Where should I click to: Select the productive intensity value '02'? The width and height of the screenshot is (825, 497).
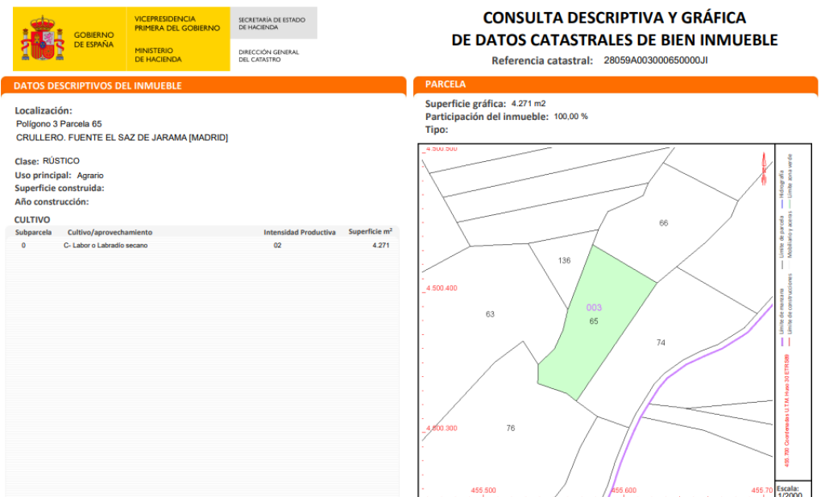[277, 246]
